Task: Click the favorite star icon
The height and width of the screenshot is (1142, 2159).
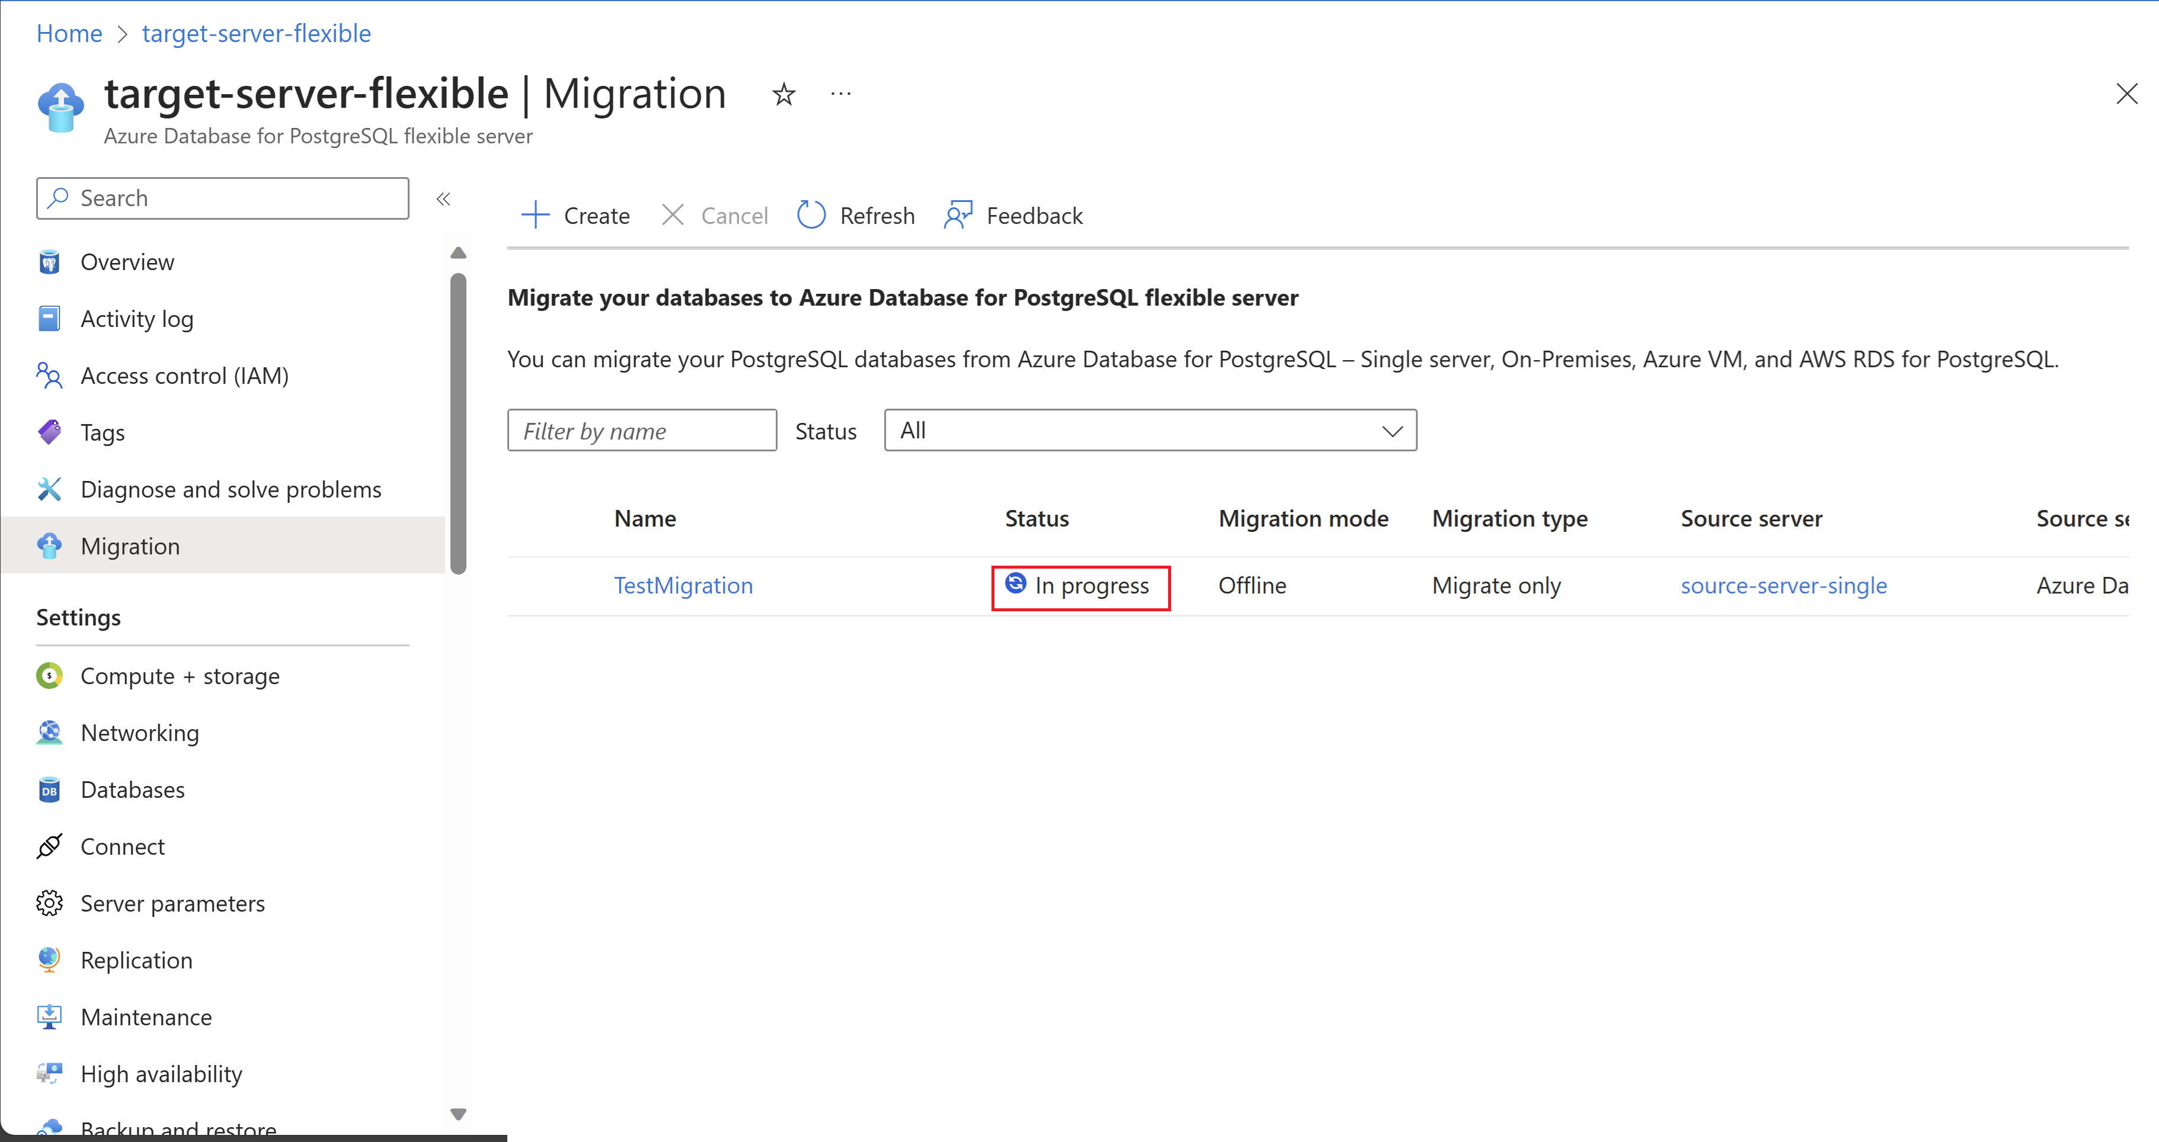Action: [783, 94]
